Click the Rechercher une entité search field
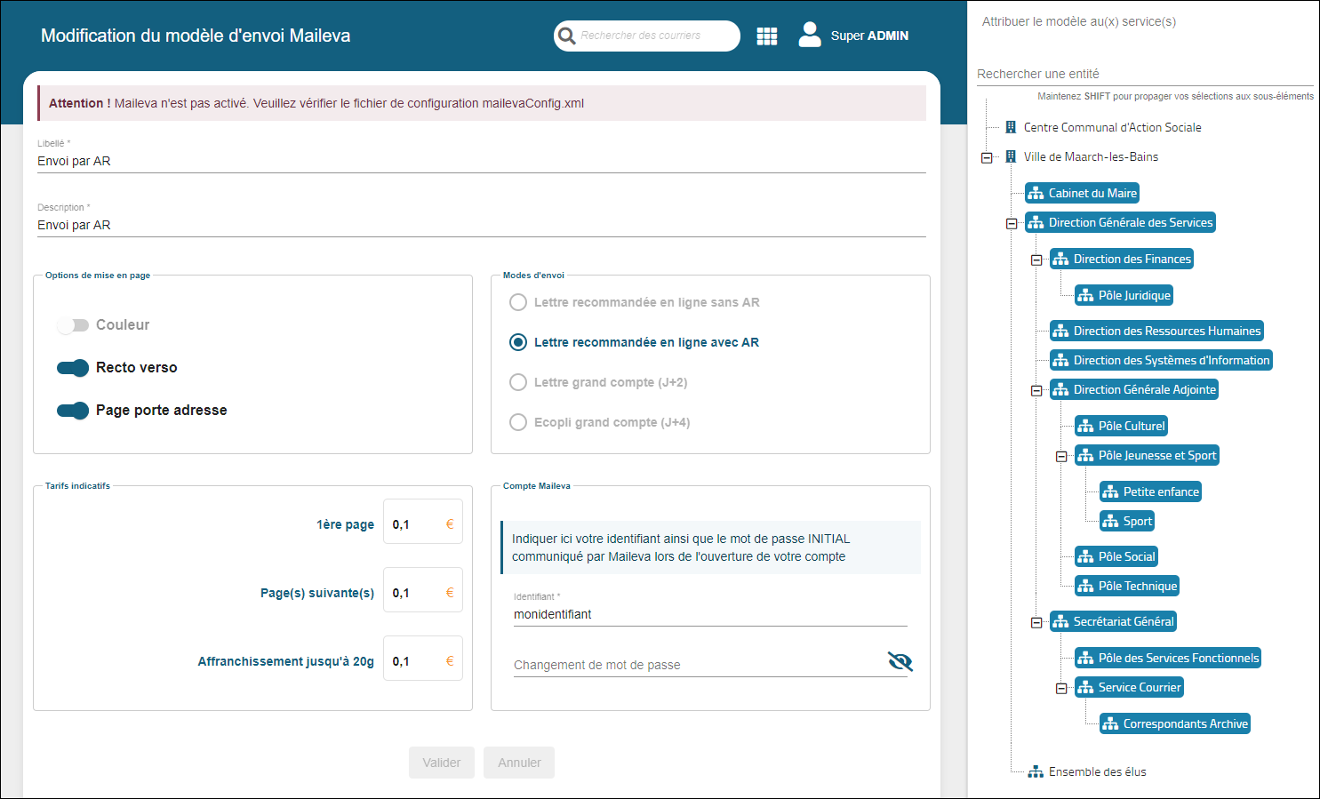 tap(1144, 74)
